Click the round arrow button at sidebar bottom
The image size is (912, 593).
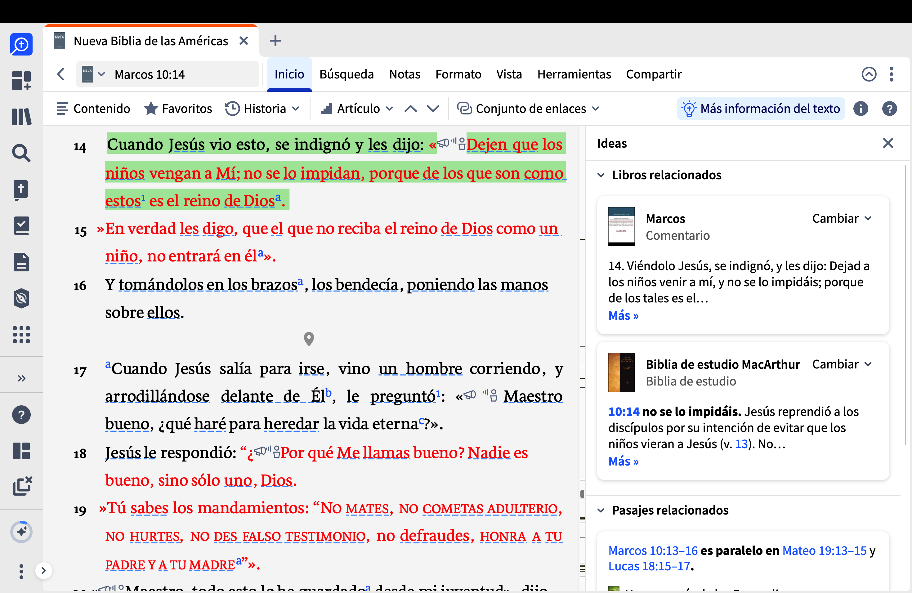click(44, 571)
